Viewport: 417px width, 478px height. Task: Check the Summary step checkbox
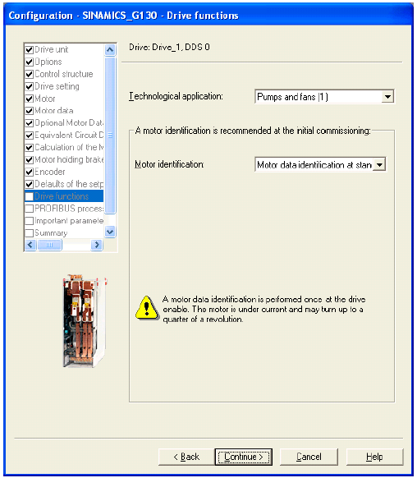(30, 233)
